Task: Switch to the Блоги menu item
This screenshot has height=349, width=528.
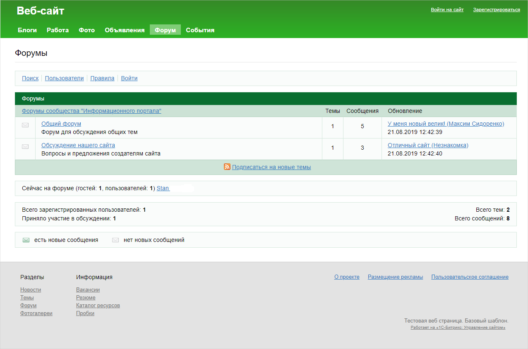Action: (27, 30)
